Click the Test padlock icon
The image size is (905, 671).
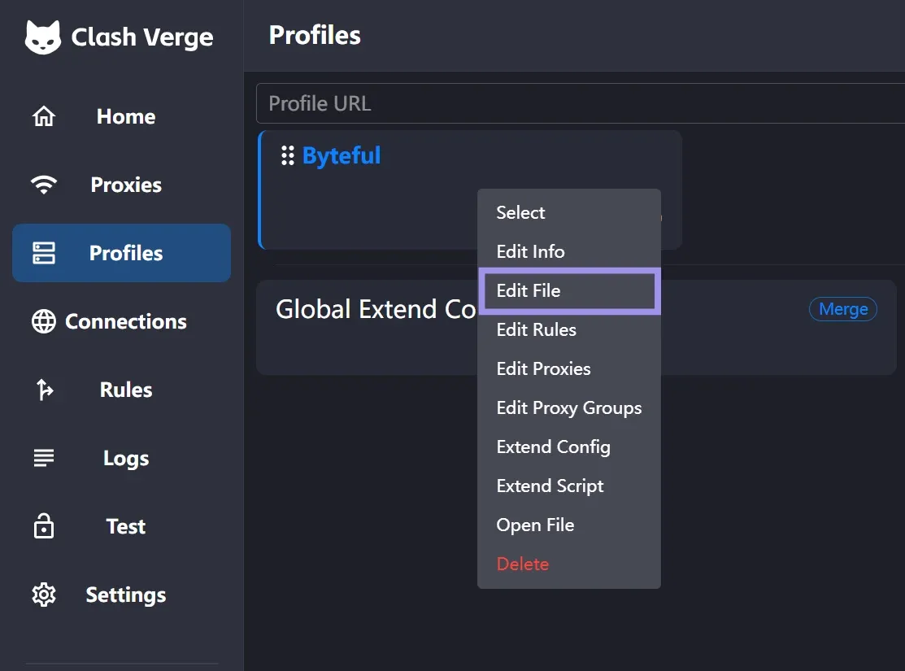(x=44, y=525)
